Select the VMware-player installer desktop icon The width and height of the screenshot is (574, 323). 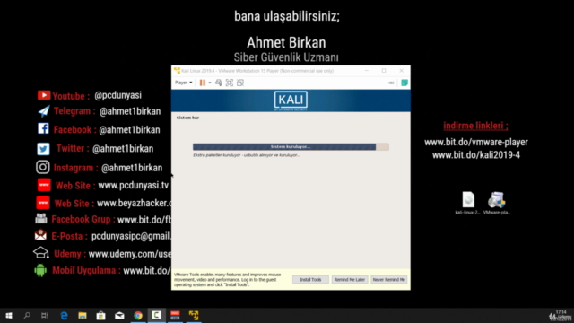tap(496, 203)
